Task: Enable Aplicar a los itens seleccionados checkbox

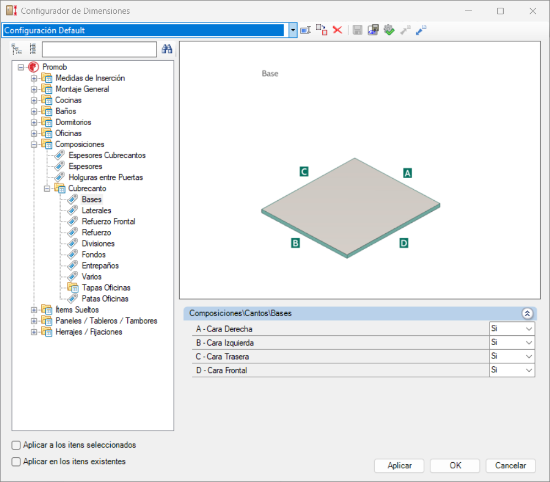Action: click(x=16, y=445)
